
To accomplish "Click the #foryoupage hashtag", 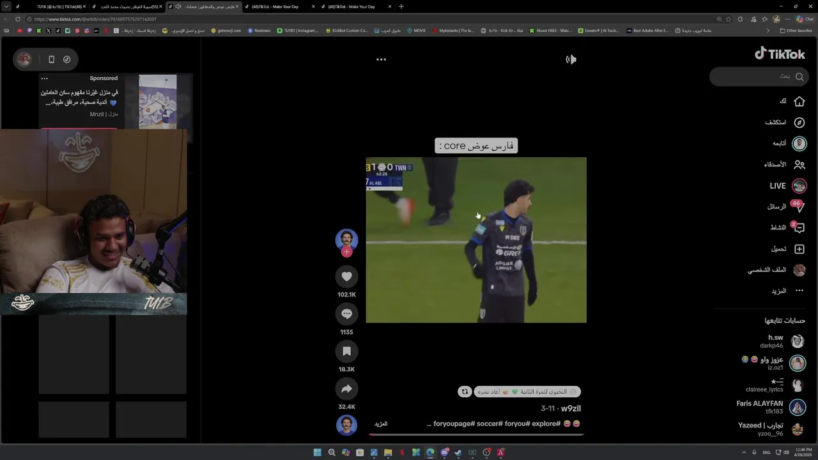I will (454, 424).
